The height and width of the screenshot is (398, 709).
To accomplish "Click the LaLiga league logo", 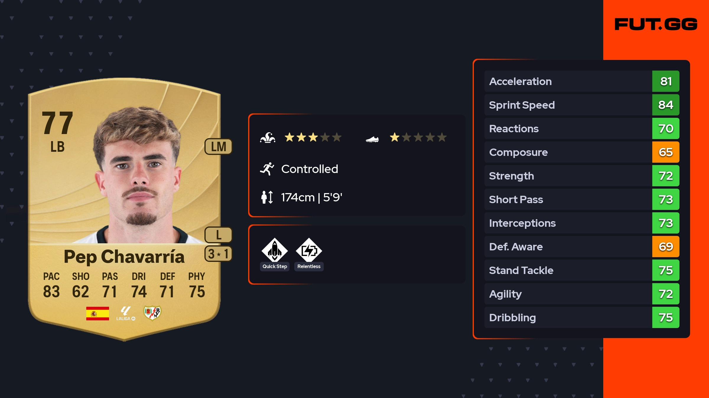I will coord(126,313).
